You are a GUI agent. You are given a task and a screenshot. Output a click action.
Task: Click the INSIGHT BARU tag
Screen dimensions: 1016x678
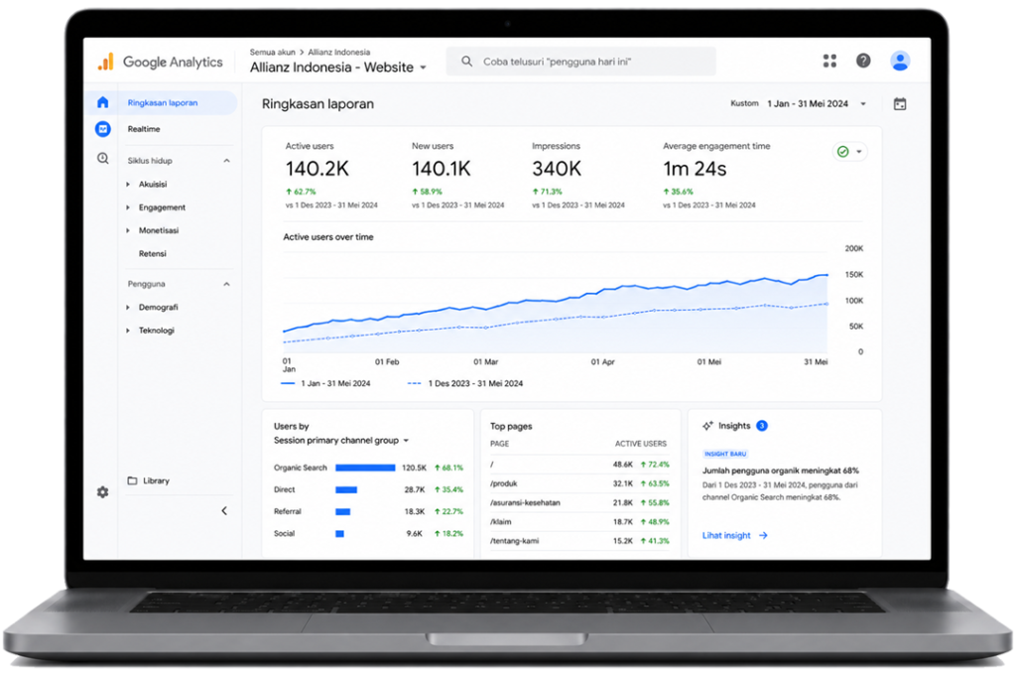point(725,454)
